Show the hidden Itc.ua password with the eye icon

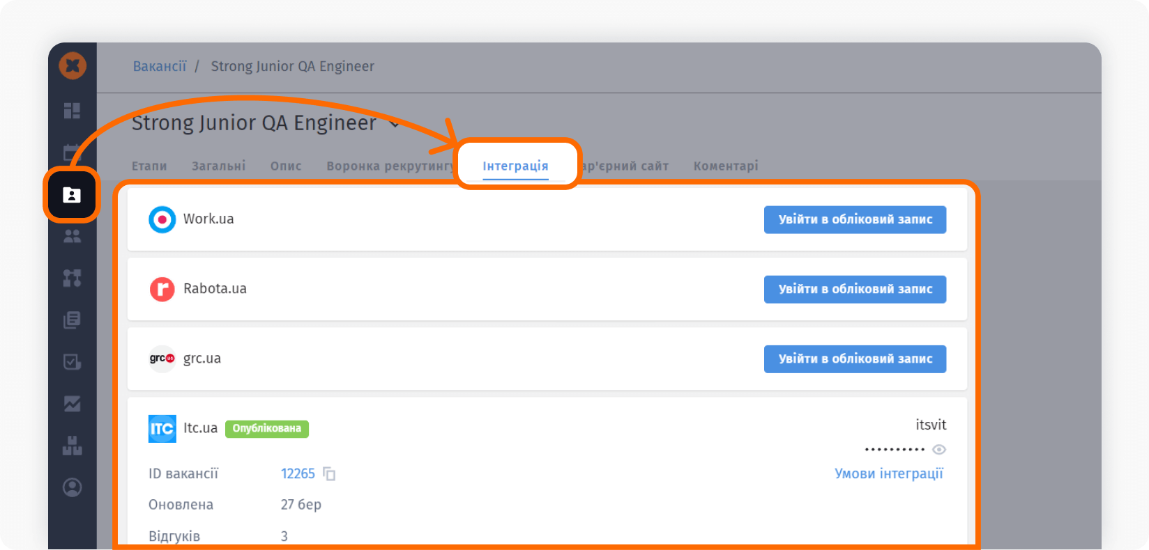tap(938, 450)
